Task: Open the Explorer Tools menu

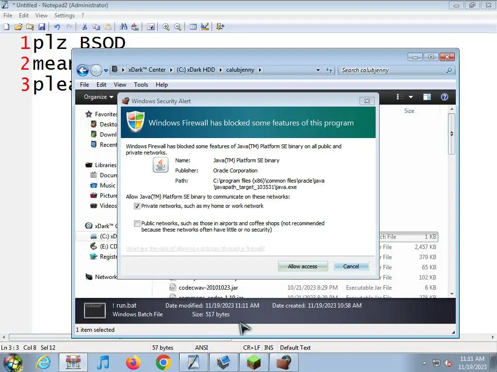Action: 141,85
